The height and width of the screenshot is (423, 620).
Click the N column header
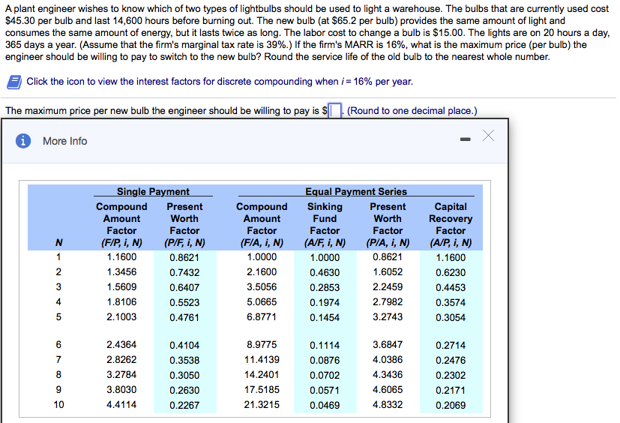point(58,242)
